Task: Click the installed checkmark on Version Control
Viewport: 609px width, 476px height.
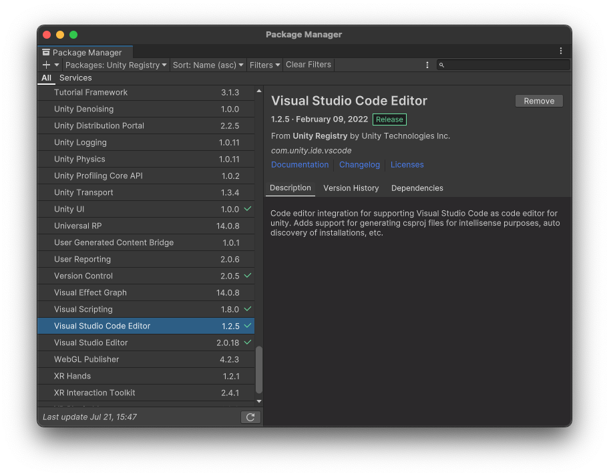Action: 247,276
